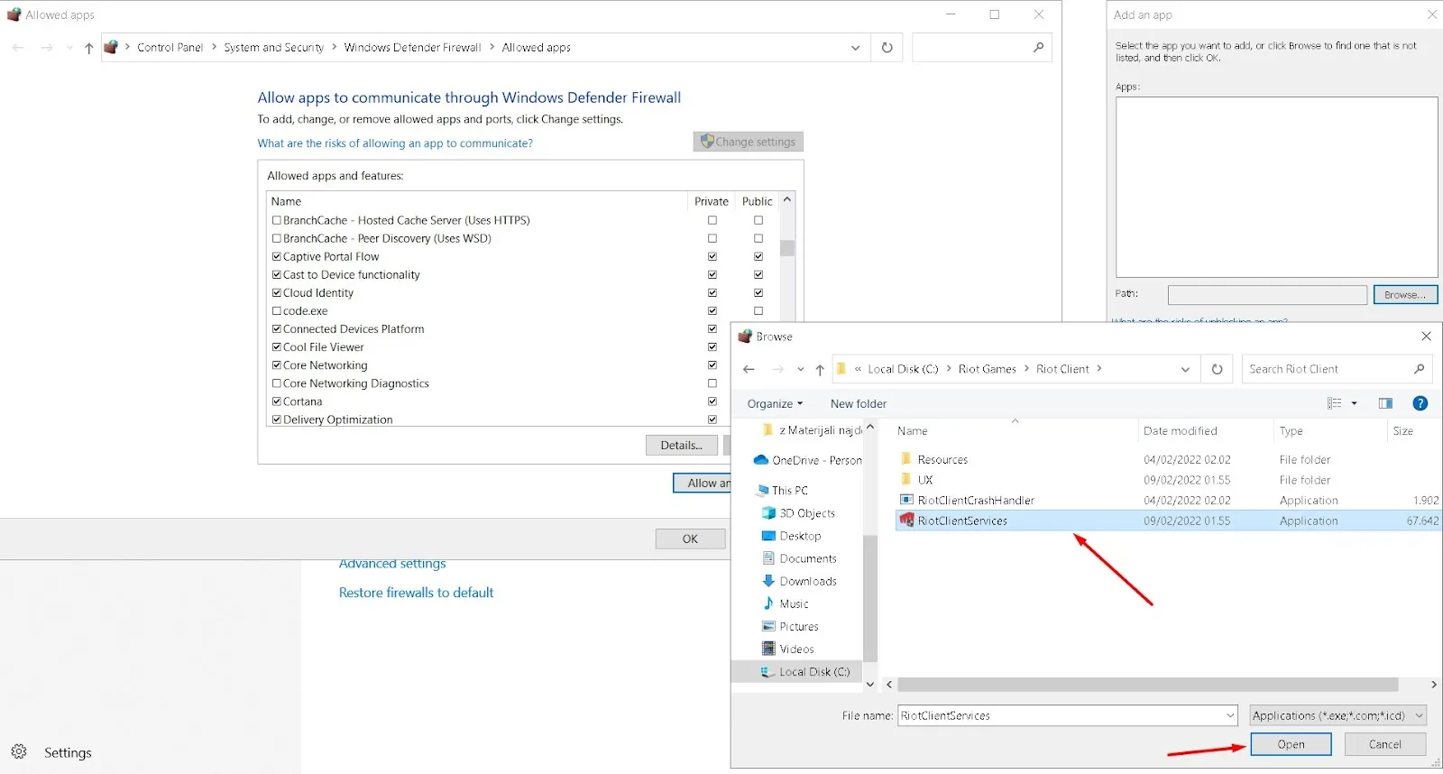
Task: Open Desktop in navigation pane
Action: (x=792, y=536)
